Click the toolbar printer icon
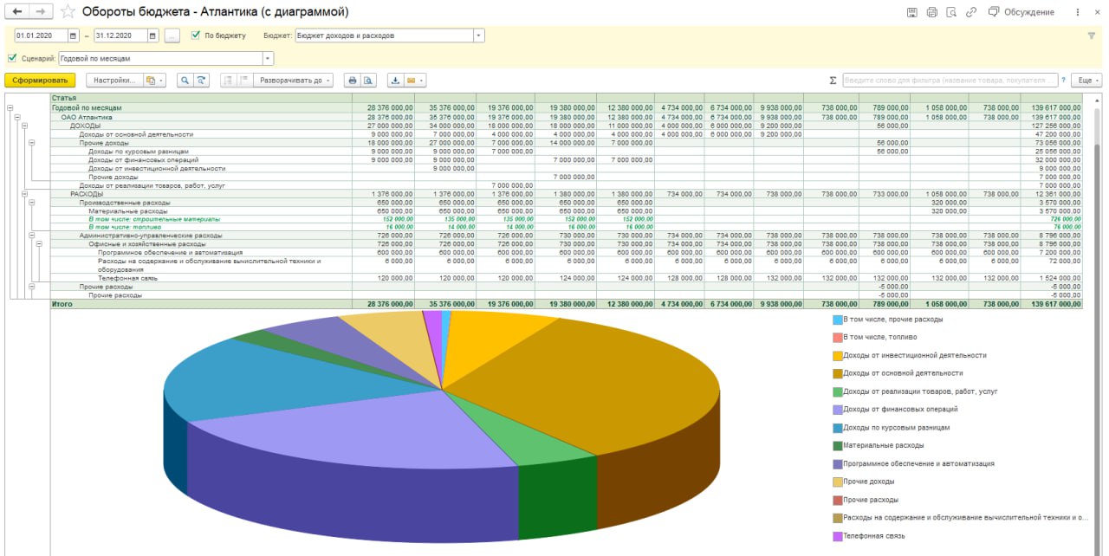The width and height of the screenshot is (1109, 556). tap(353, 80)
